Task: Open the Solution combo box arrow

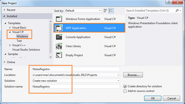Action: (118, 81)
